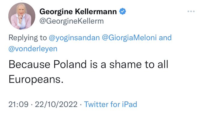Image resolution: width=204 pixels, height=115 pixels.
Task: Open the @yoginsandan mention
Action: coord(74,38)
